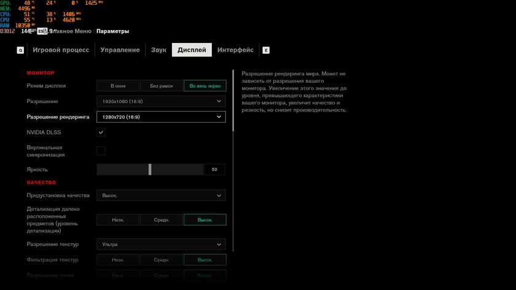Select Во весь экран display mode
The image size is (516, 290).
[205, 86]
